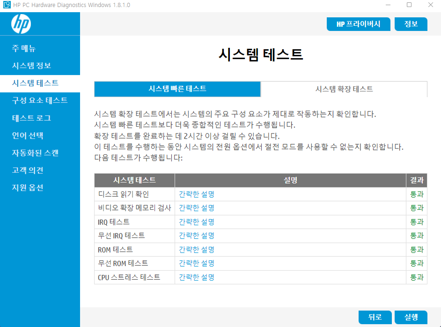Click the 시스템 테스트 page heading
Viewport: 441px width, 327px height.
(261, 55)
